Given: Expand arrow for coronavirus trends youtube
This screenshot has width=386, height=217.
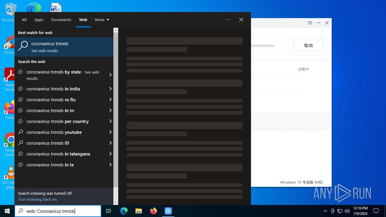Looking at the screenshot, I should [110, 132].
